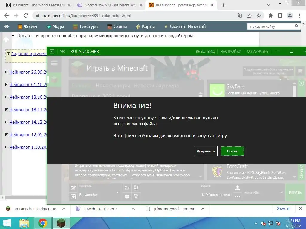Open the Скачать Minecraft link
306x229 pixels.
pyautogui.click(x=185, y=27)
